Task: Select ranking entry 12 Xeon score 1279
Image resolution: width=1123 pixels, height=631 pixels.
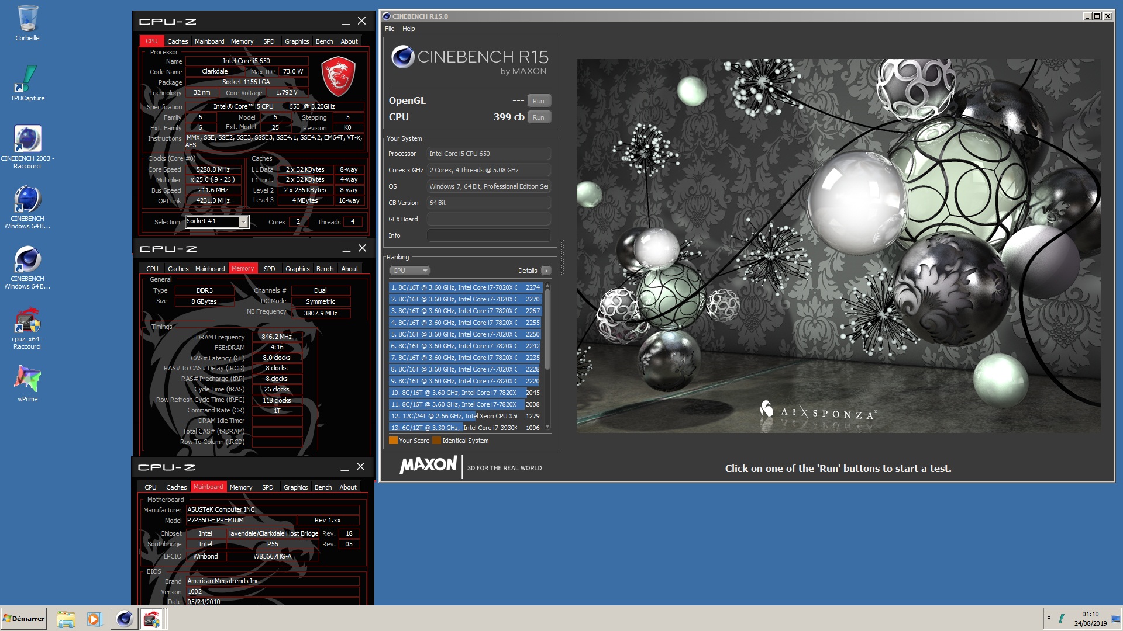Action: click(466, 416)
